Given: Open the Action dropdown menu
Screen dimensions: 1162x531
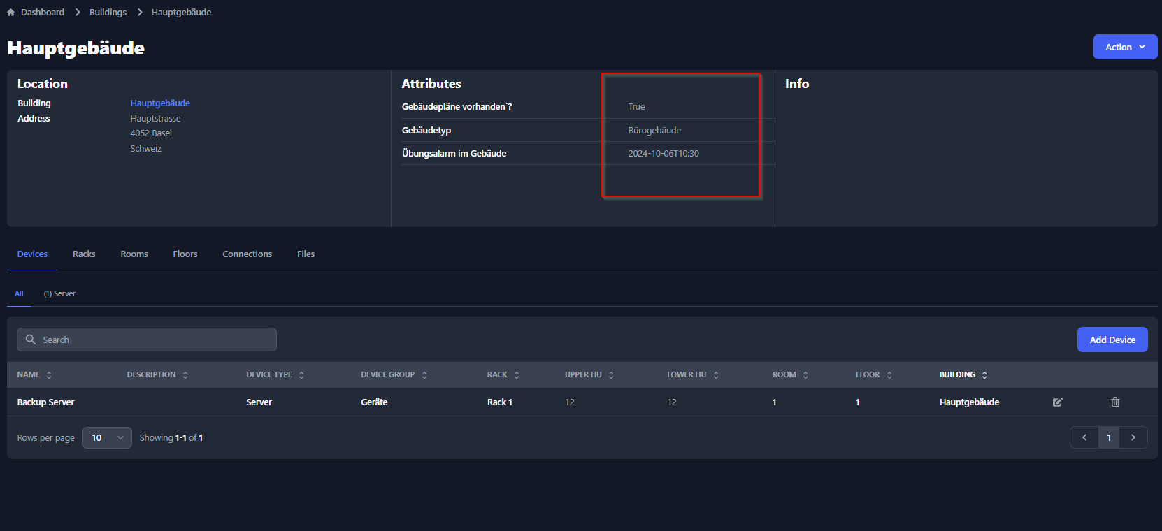Looking at the screenshot, I should pos(1125,48).
